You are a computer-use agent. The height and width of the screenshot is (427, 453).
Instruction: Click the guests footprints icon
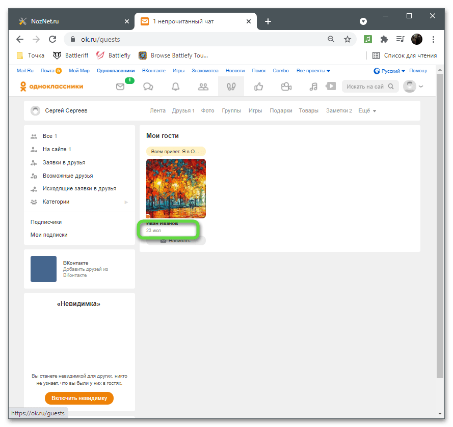pyautogui.click(x=231, y=87)
